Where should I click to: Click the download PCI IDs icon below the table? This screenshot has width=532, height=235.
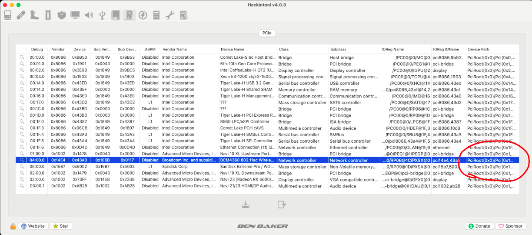[x=246, y=204]
